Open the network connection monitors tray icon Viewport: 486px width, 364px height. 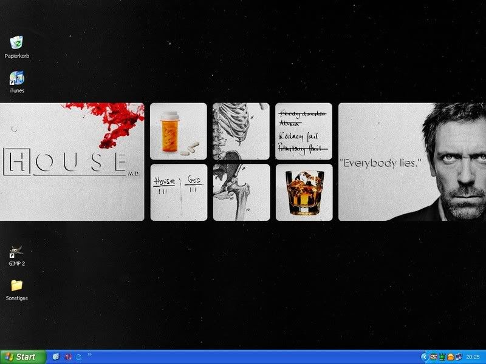459,357
